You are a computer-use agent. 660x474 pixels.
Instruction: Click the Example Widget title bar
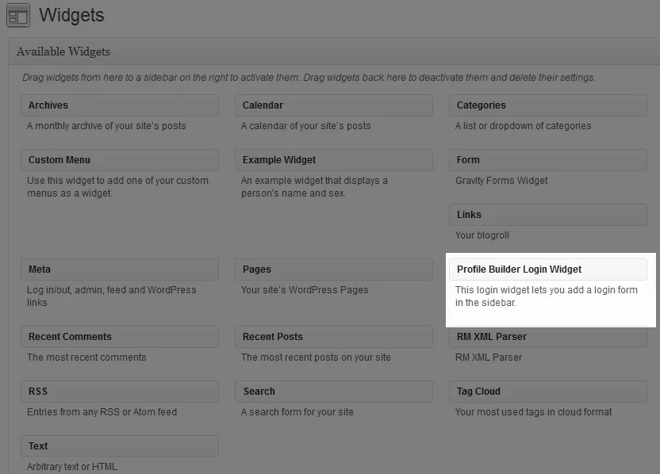pyautogui.click(x=333, y=160)
